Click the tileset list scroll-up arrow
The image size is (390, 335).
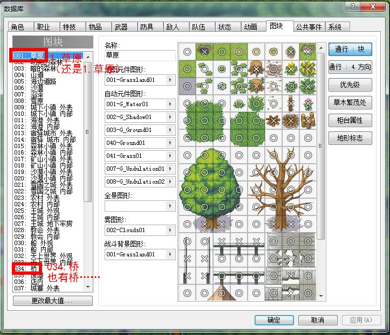pyautogui.click(x=88, y=57)
